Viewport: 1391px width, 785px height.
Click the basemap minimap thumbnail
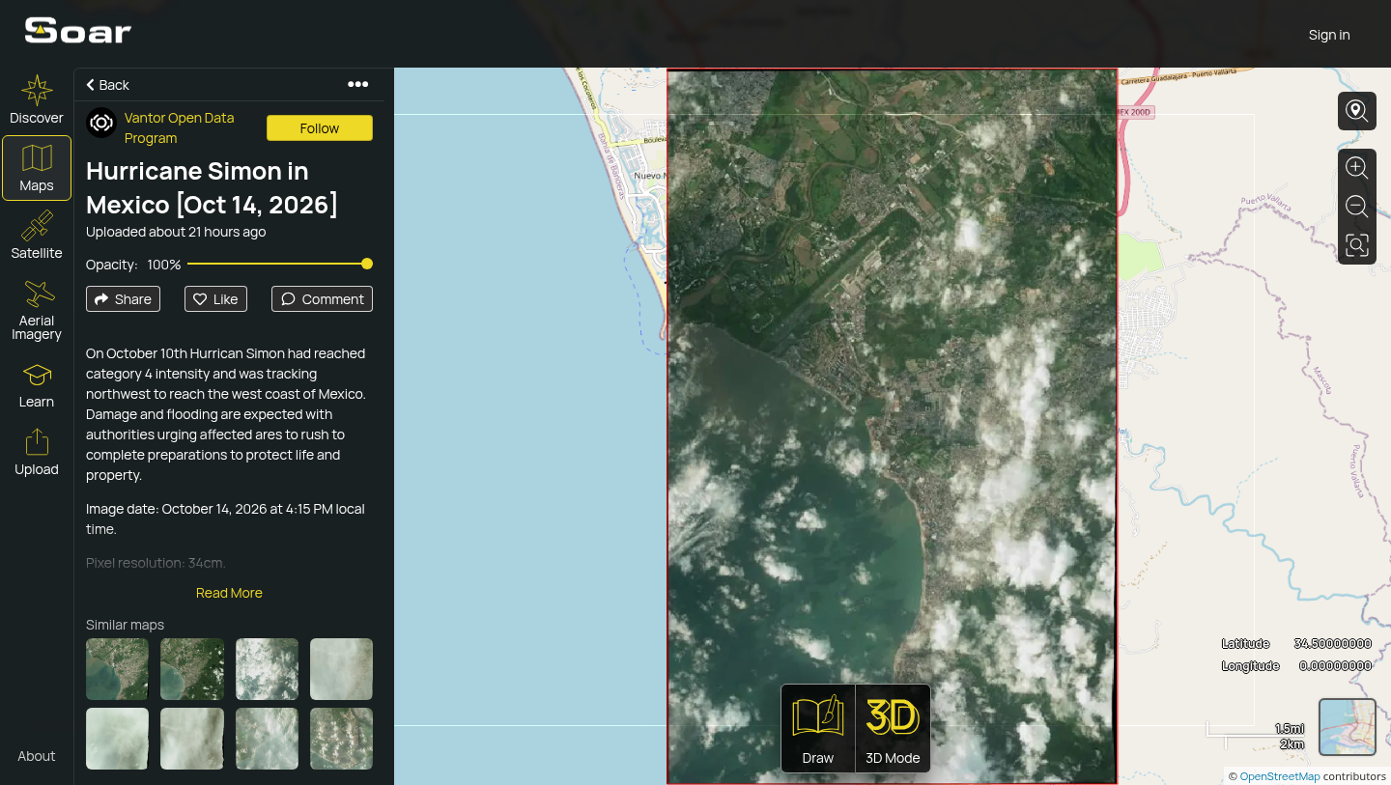click(1348, 727)
